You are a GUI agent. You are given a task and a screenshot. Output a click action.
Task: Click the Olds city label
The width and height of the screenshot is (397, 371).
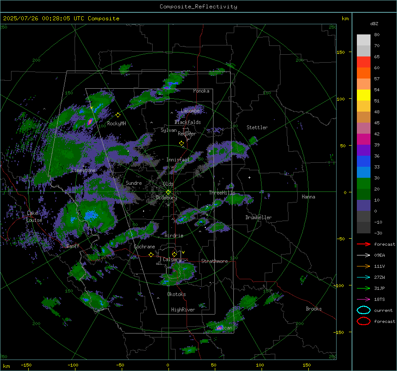tap(168, 184)
